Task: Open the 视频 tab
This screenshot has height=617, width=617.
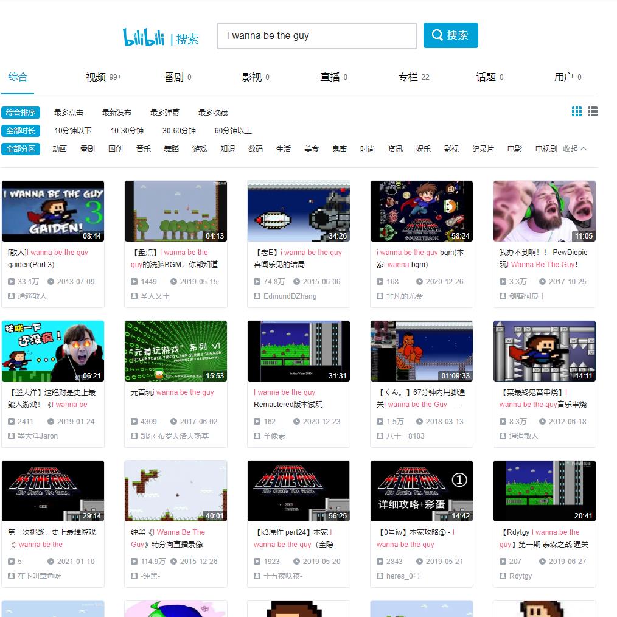Action: tap(103, 77)
